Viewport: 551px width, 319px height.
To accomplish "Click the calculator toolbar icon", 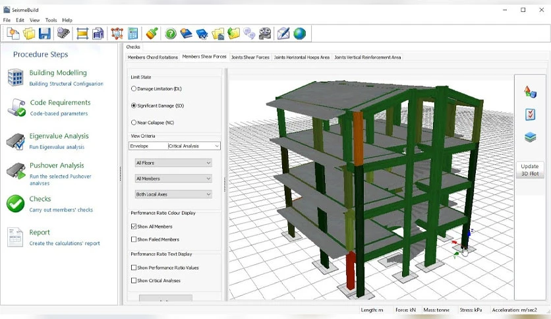I will coord(133,34).
